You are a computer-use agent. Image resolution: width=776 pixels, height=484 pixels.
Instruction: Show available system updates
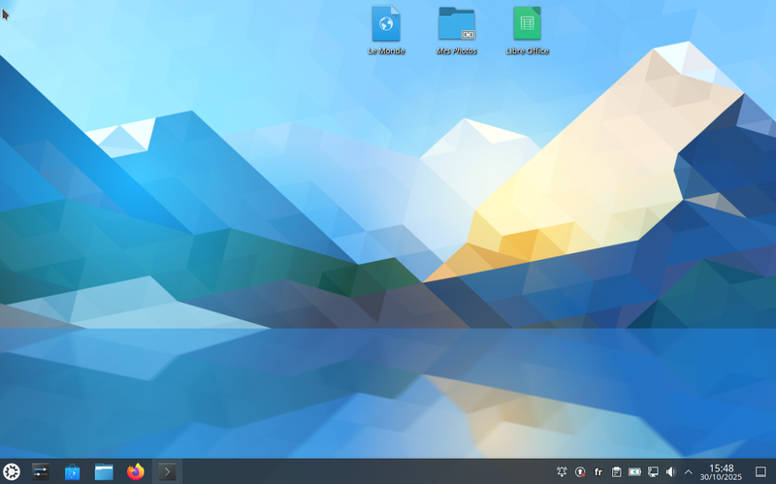pos(580,471)
